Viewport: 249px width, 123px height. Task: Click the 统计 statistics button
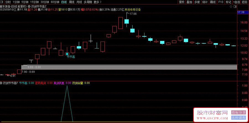205,2
